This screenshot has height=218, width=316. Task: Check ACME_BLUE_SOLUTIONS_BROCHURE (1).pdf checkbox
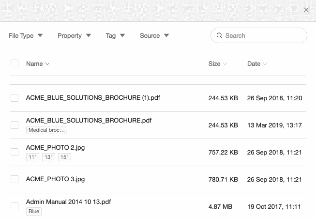coord(15,98)
